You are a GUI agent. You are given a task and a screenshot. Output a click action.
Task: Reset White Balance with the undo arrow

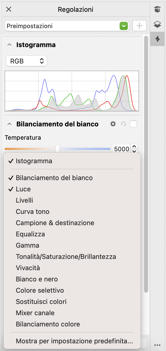pyautogui.click(x=123, y=124)
